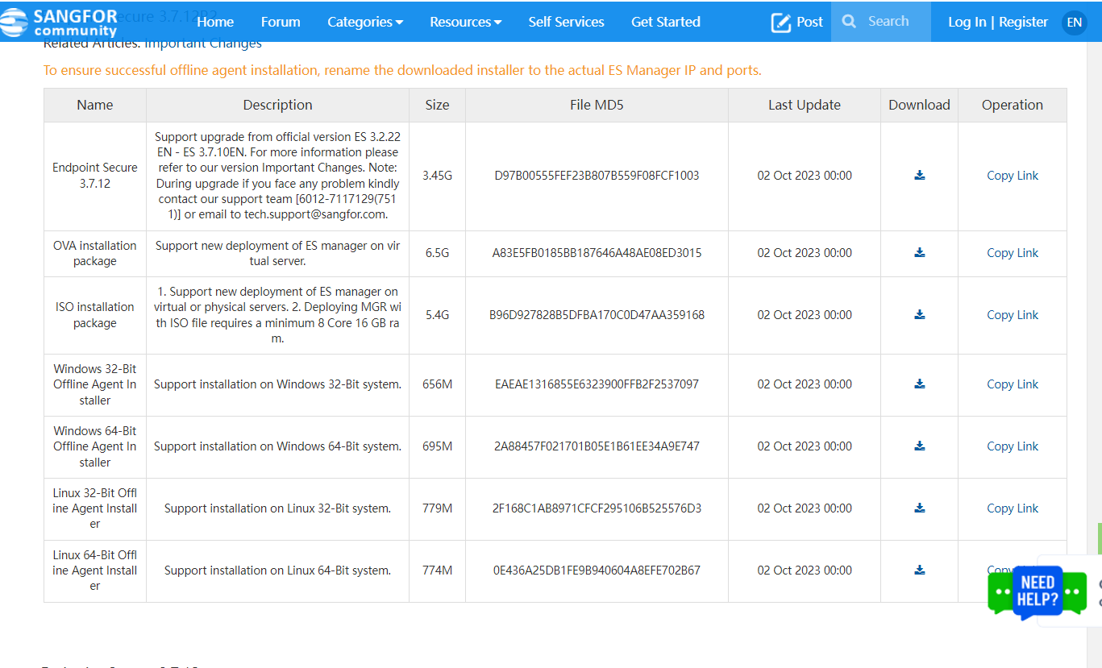Navigate to Get Started page
This screenshot has height=668, width=1102.
tap(665, 22)
